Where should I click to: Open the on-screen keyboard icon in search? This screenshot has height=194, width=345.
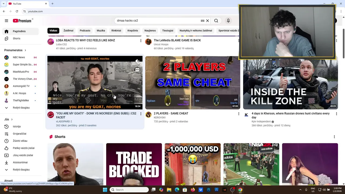click(x=202, y=21)
